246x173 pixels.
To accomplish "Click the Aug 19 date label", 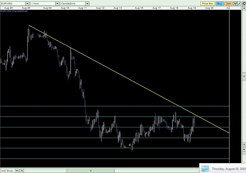I will pos(192,8).
